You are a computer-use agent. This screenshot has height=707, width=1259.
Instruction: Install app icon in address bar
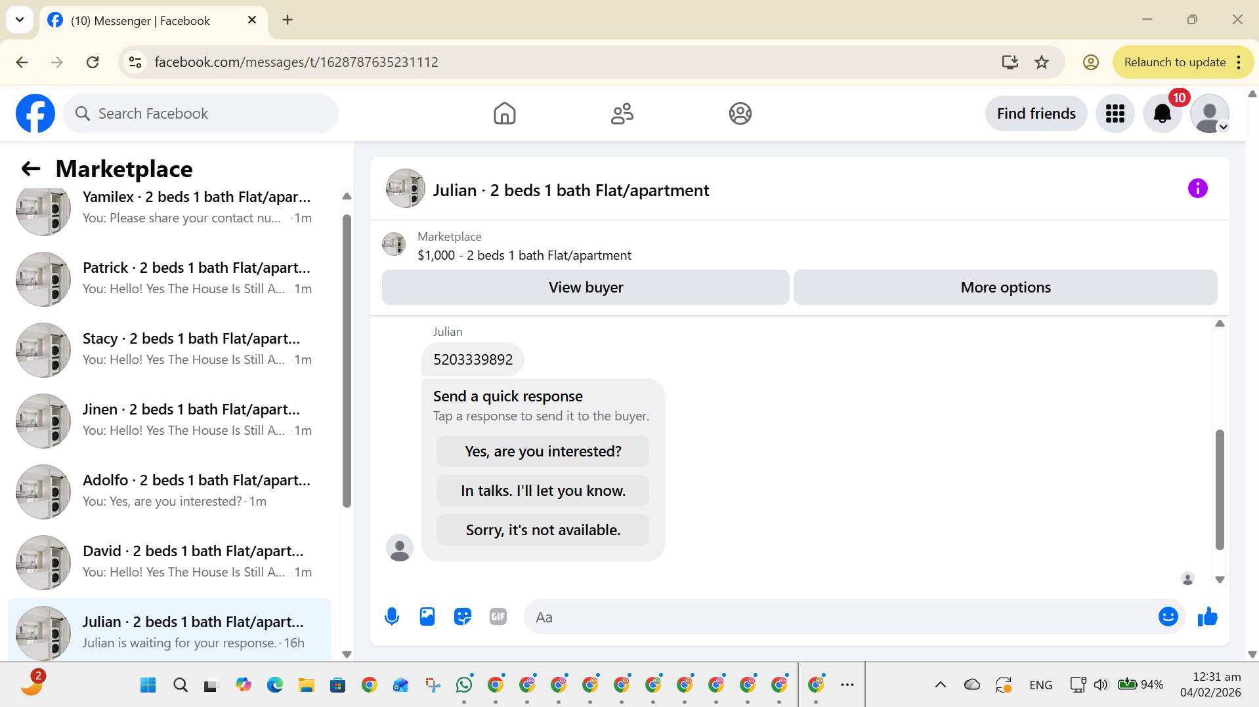1010,62
